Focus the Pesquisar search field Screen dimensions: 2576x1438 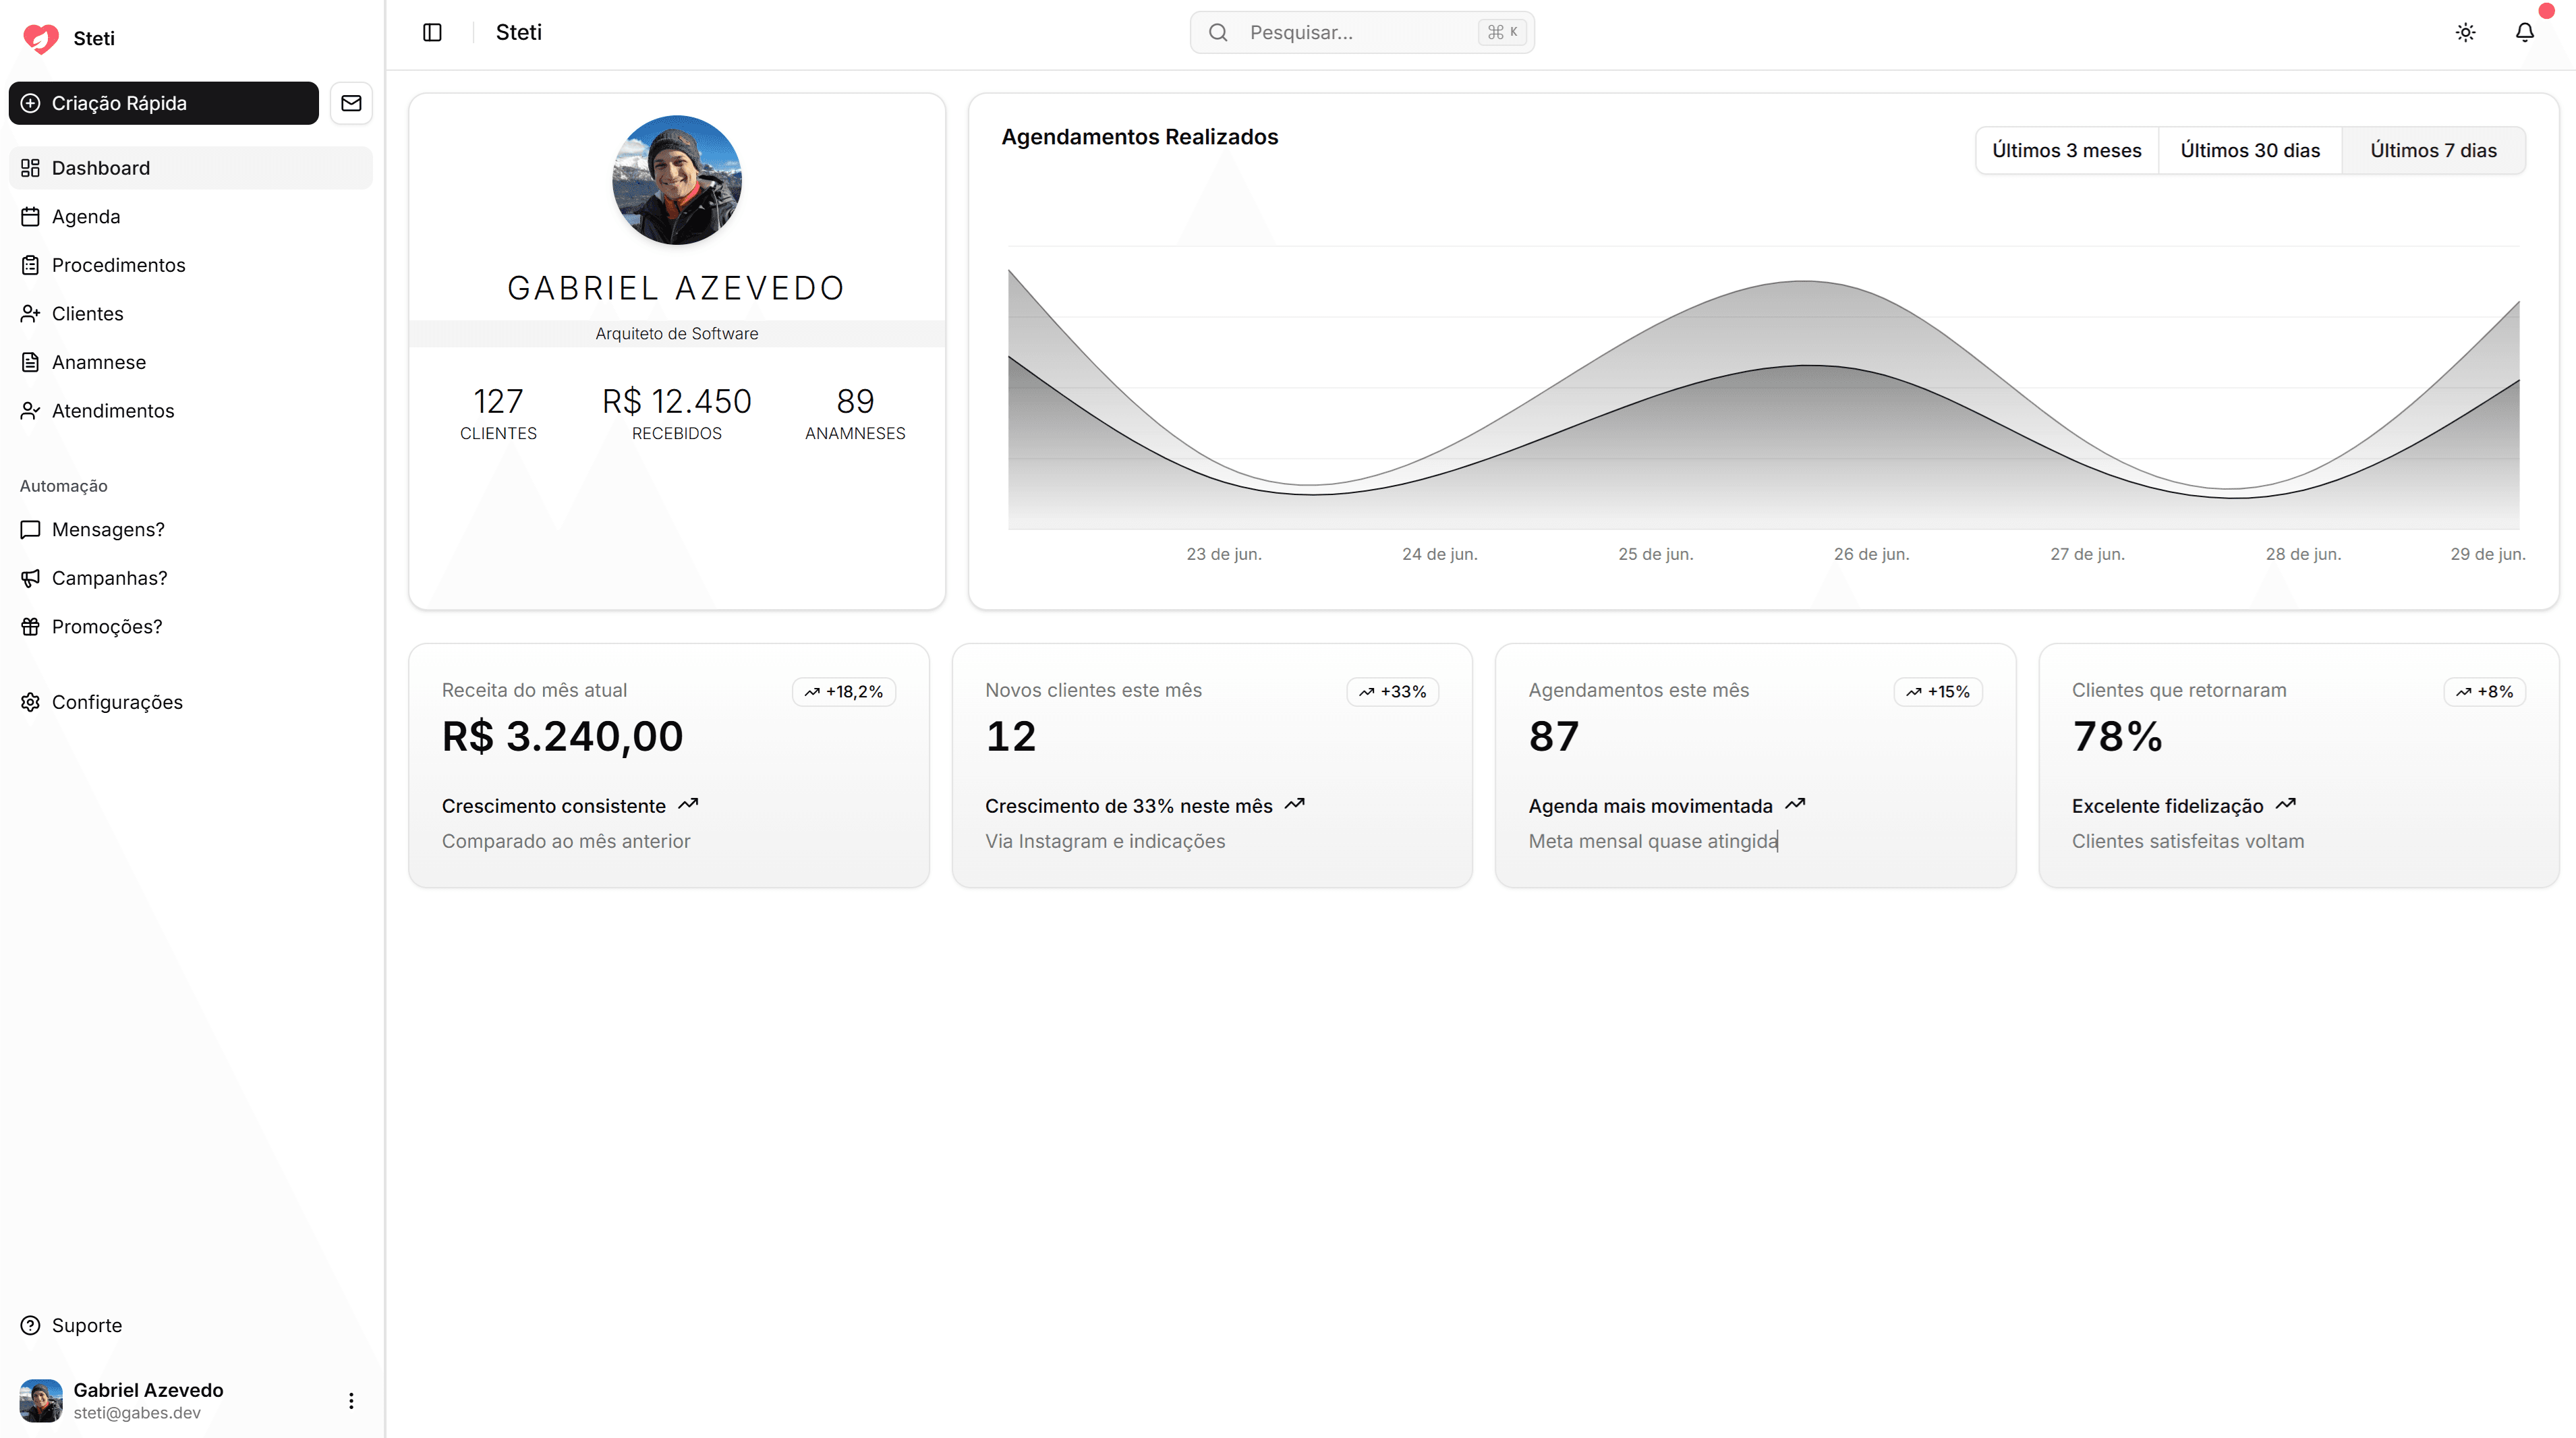click(x=1362, y=32)
